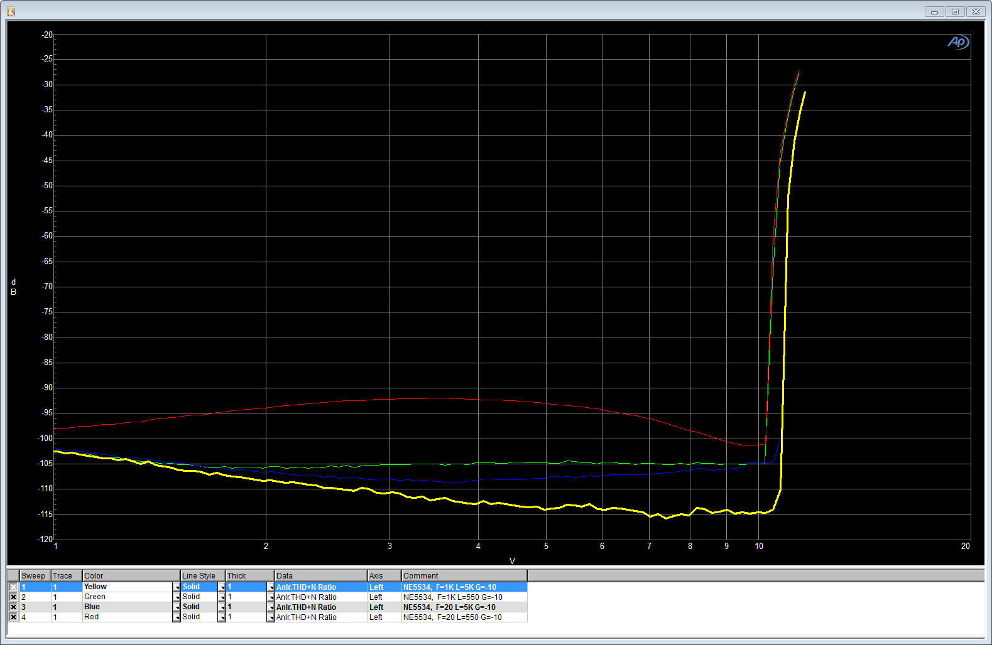Open the Green color dropdown
This screenshot has height=645, width=992.
pos(177,597)
